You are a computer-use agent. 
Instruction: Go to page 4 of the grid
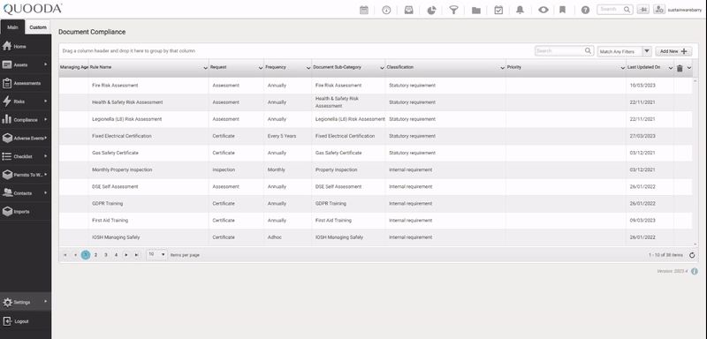[116, 255]
